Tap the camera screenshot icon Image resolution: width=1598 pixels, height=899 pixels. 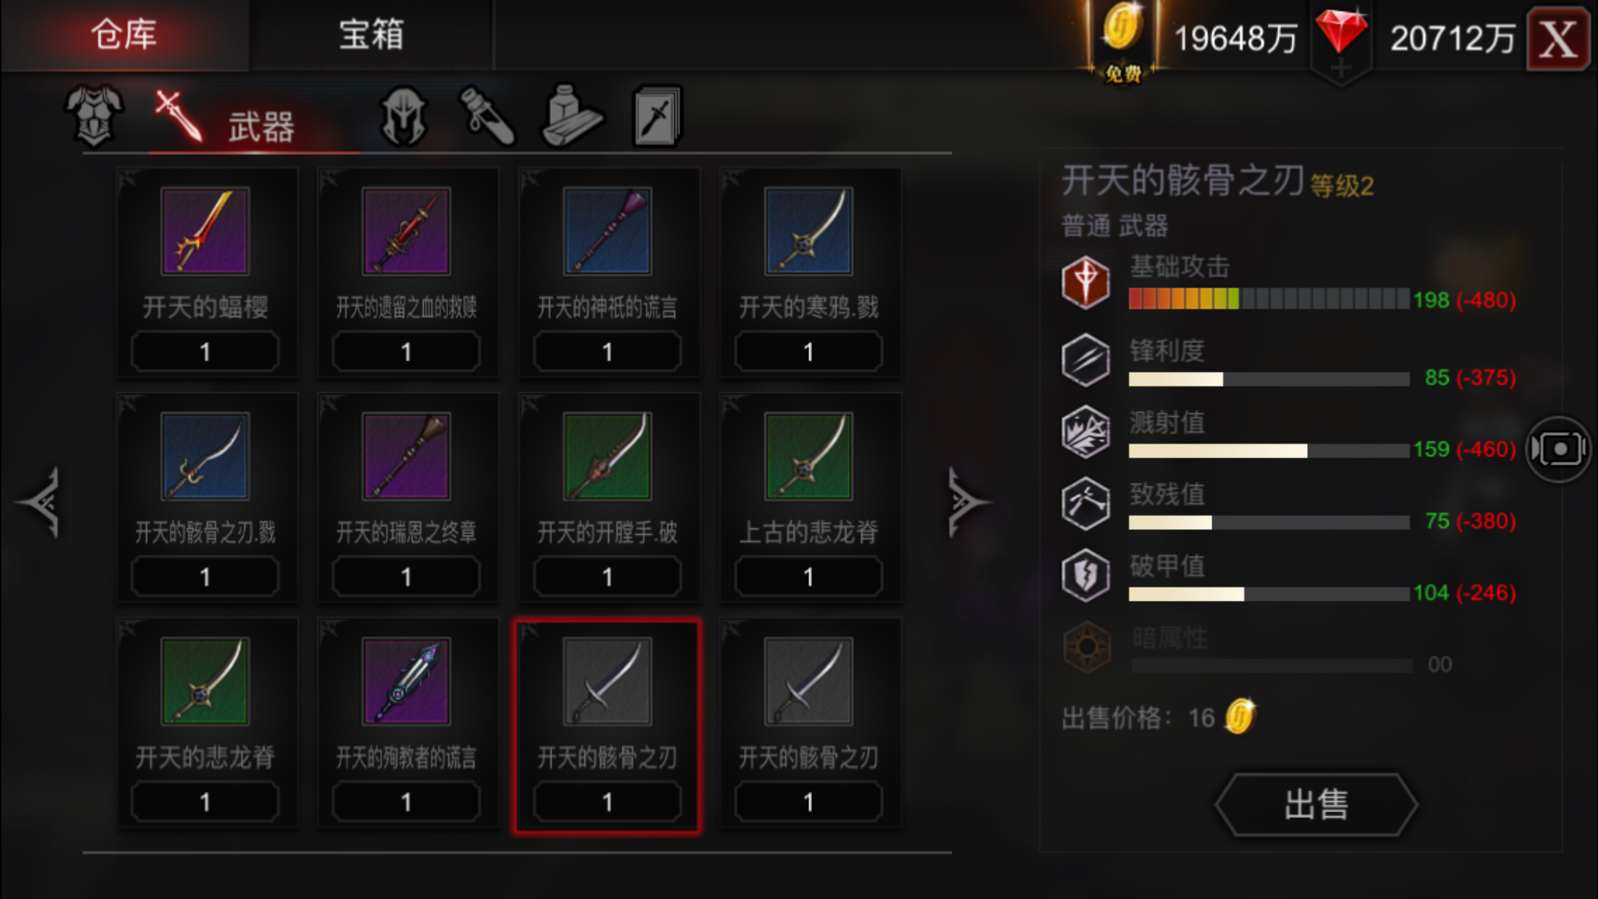pos(1560,449)
